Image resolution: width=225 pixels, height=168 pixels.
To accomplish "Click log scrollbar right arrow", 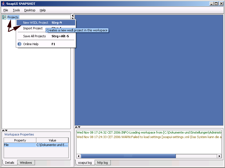I will (219, 156).
